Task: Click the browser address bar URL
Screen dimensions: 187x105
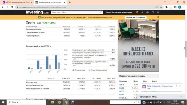Action: [43, 7]
